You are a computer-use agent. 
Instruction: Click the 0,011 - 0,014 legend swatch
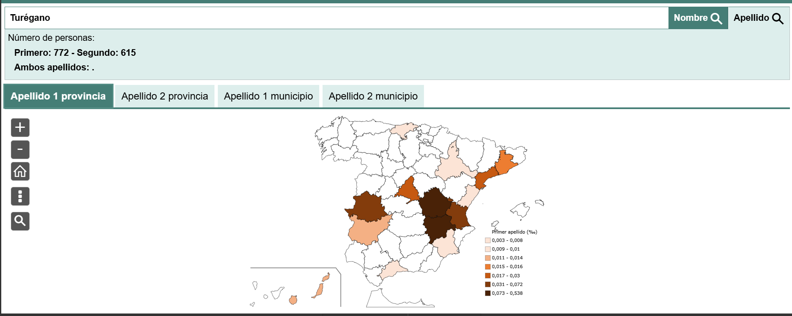(x=487, y=258)
